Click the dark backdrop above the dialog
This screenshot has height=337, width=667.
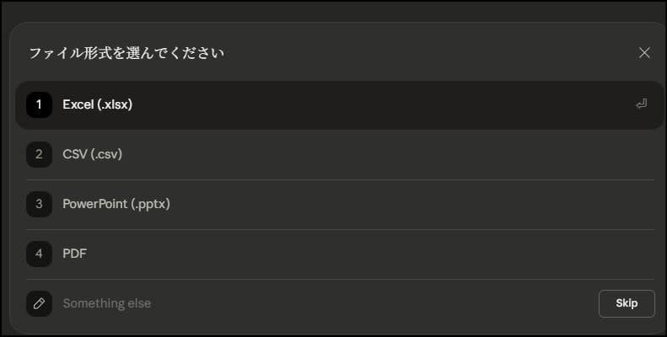pyautogui.click(x=337, y=10)
